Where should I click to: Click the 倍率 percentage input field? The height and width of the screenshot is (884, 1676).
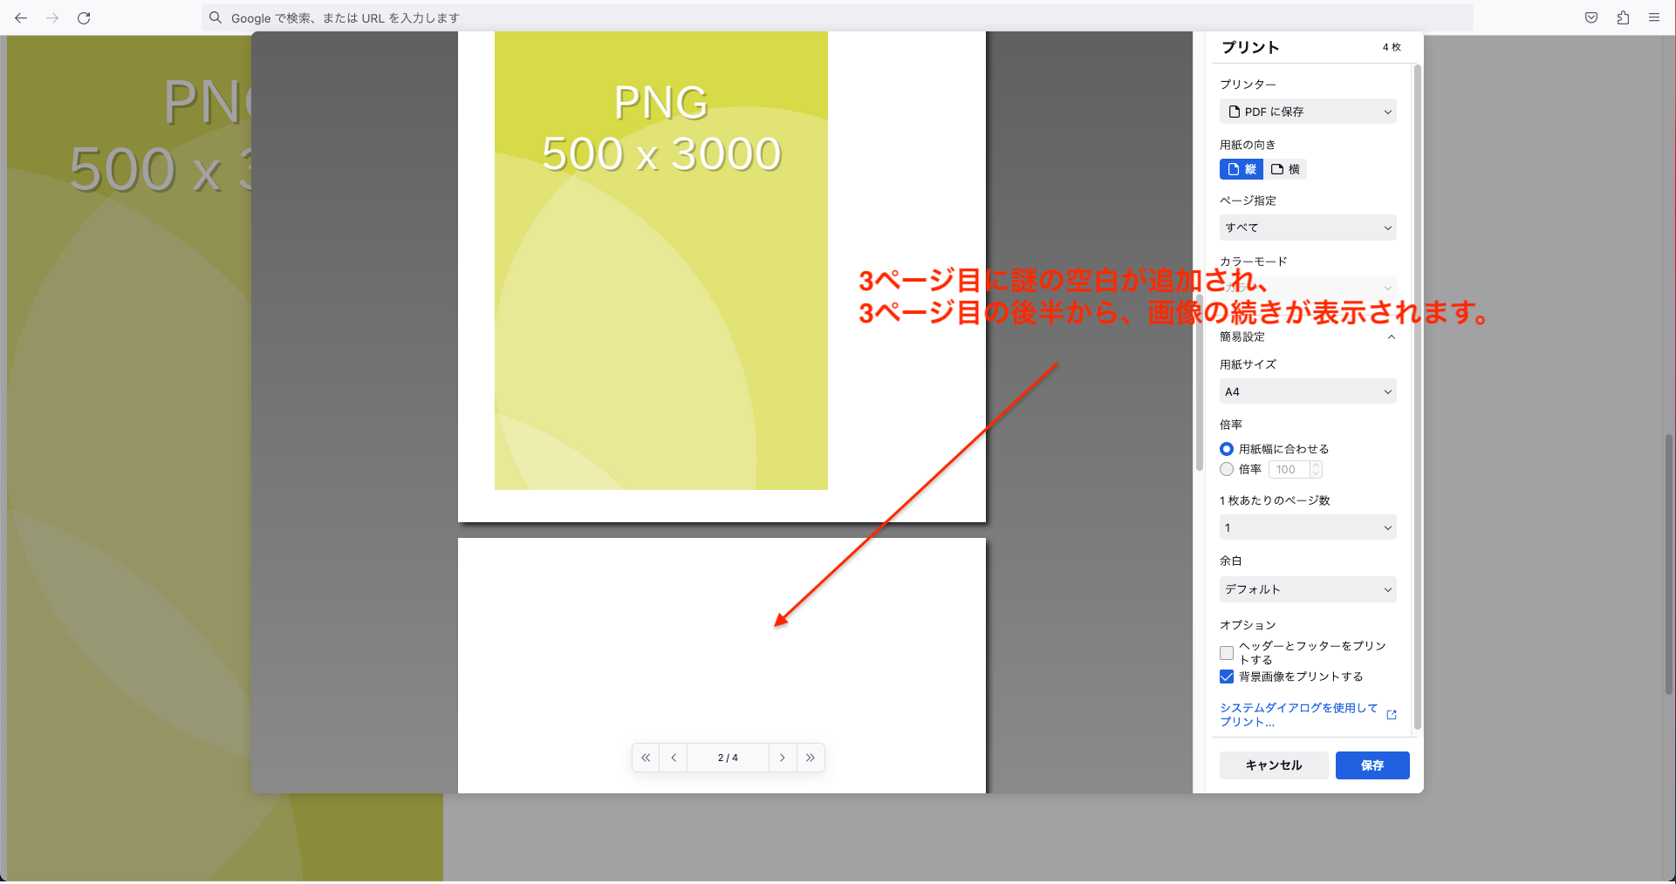1289,469
